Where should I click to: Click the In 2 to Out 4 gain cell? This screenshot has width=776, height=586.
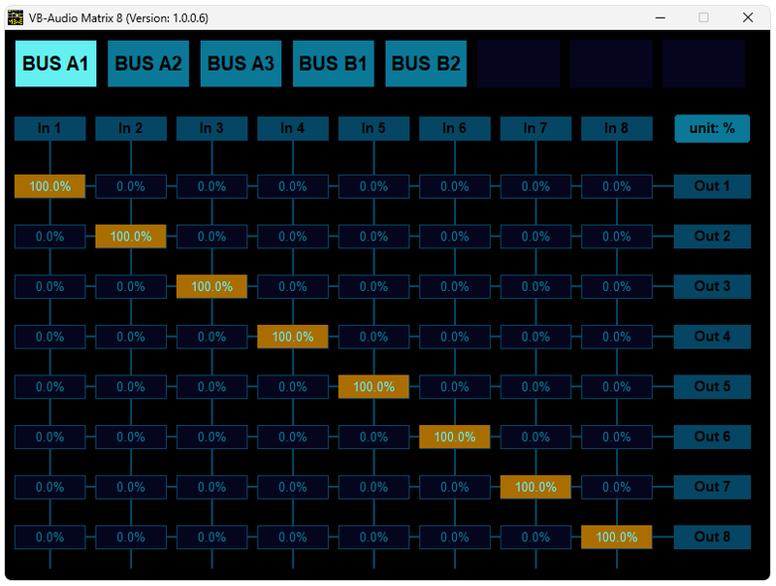131,337
